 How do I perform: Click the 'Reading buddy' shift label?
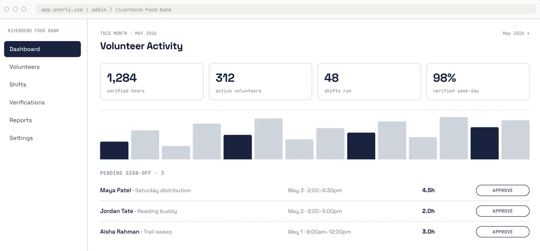[x=157, y=211]
